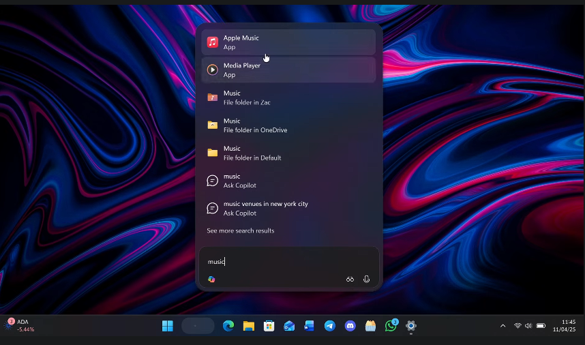The height and width of the screenshot is (345, 585).
Task: Start voice input with microphone icon
Action: (366, 279)
